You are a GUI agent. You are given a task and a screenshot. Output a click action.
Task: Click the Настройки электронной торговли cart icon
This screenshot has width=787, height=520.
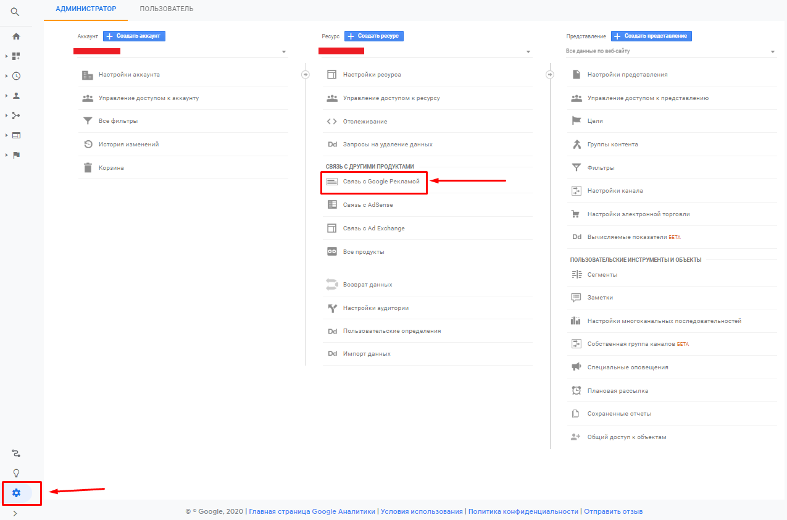tap(577, 214)
